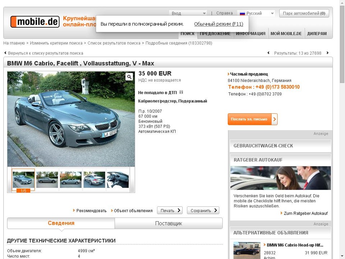This screenshot has width=345, height=259.
Task: Click 4999 см³ engine volume value
Action: tap(86, 251)
